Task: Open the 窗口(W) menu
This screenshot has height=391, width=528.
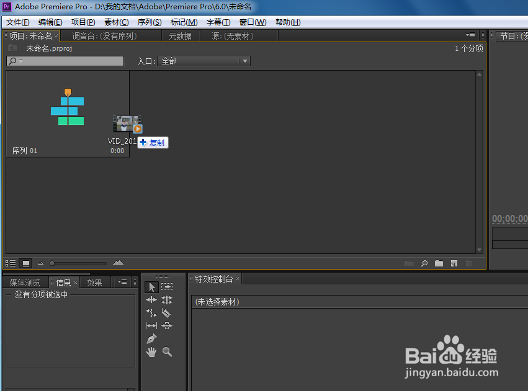Action: tap(253, 22)
